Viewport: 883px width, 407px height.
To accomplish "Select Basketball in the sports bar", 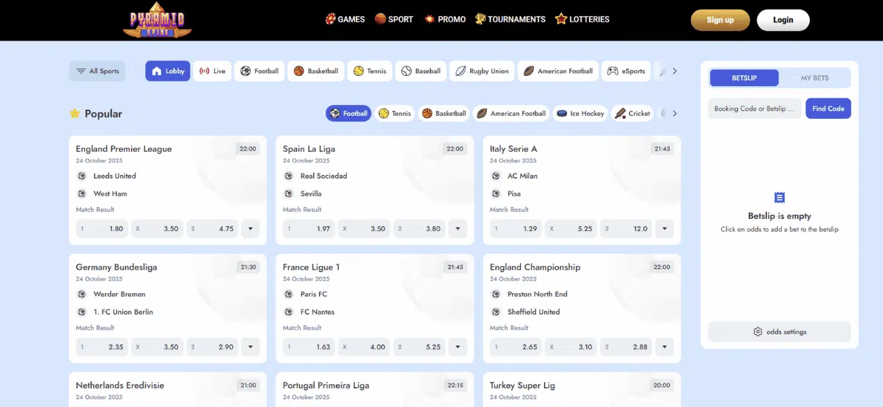I will pos(316,71).
